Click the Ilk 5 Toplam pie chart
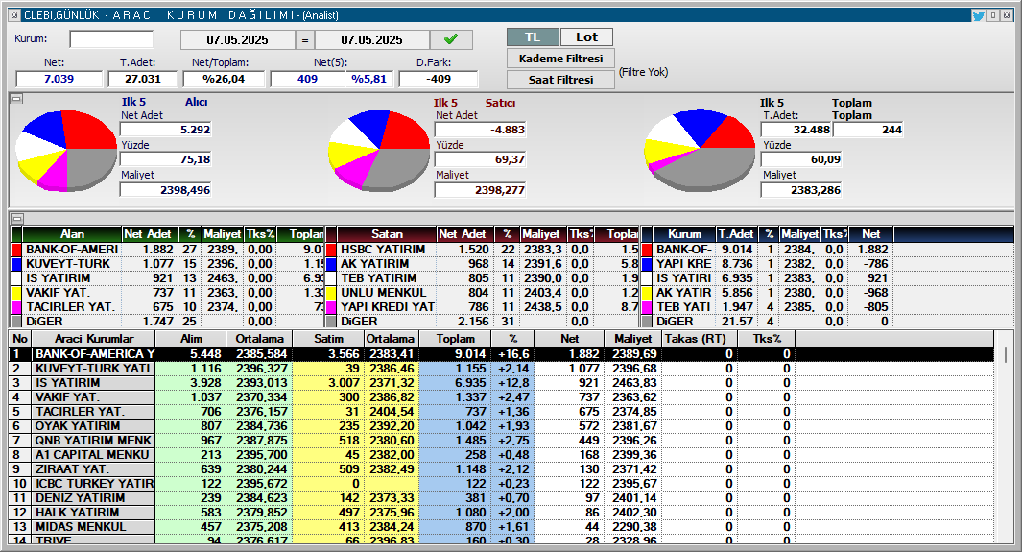This screenshot has width=1022, height=552. (x=700, y=151)
